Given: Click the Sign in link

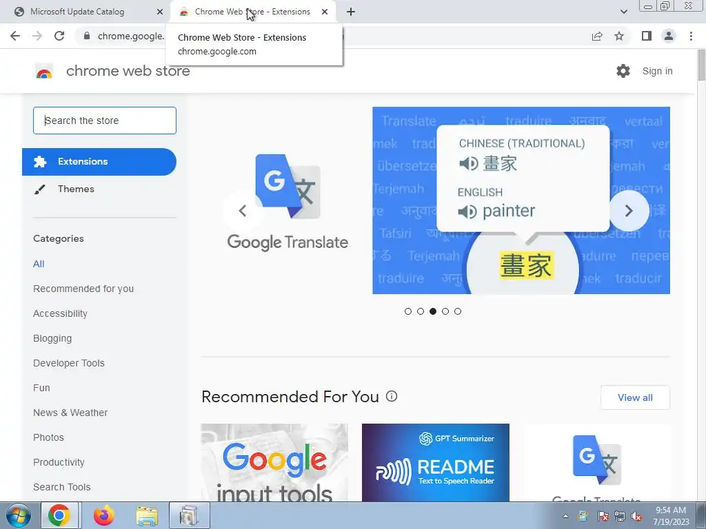Looking at the screenshot, I should (x=657, y=71).
